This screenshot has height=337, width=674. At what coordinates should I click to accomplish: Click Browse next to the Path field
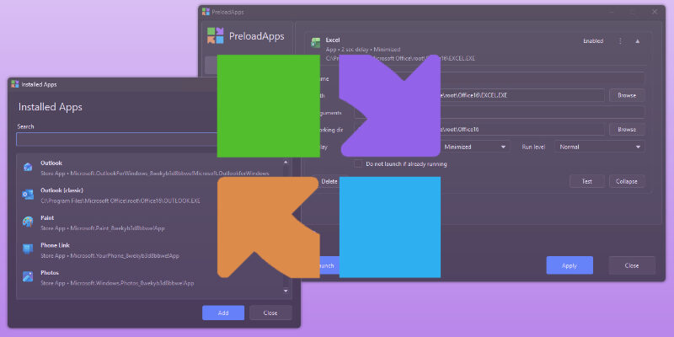[627, 95]
